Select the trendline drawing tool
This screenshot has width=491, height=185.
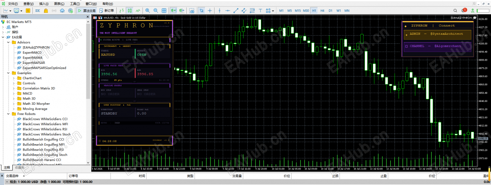(236, 10)
